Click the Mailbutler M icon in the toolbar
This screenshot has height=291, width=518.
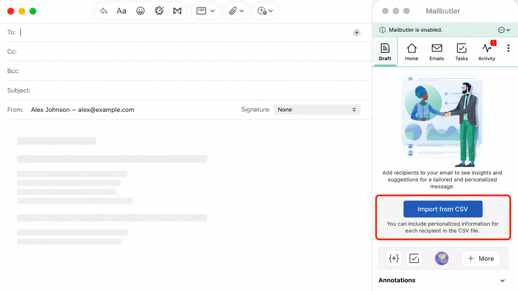click(x=177, y=11)
